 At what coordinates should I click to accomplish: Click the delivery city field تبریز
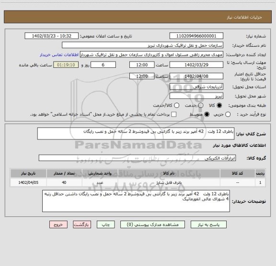pos(196,96)
